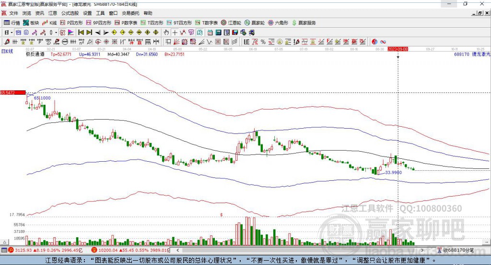Click the horizontal scrollbar right arrow
The image size is (491, 265).
tap(422, 250)
